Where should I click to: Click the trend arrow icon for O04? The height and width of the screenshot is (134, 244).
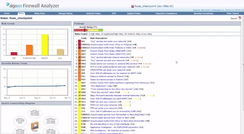(79, 60)
